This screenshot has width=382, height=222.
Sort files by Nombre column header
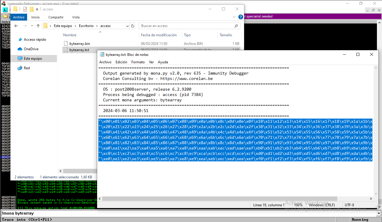70,35
